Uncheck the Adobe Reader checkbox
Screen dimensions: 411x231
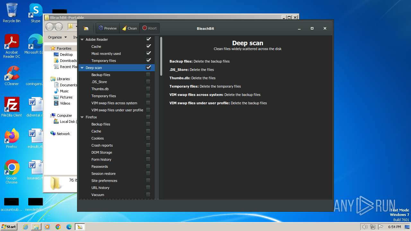tap(148, 39)
